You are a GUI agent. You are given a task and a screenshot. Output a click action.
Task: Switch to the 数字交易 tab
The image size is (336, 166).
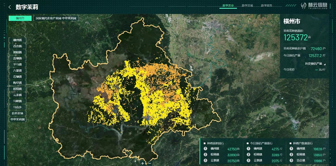247,6
